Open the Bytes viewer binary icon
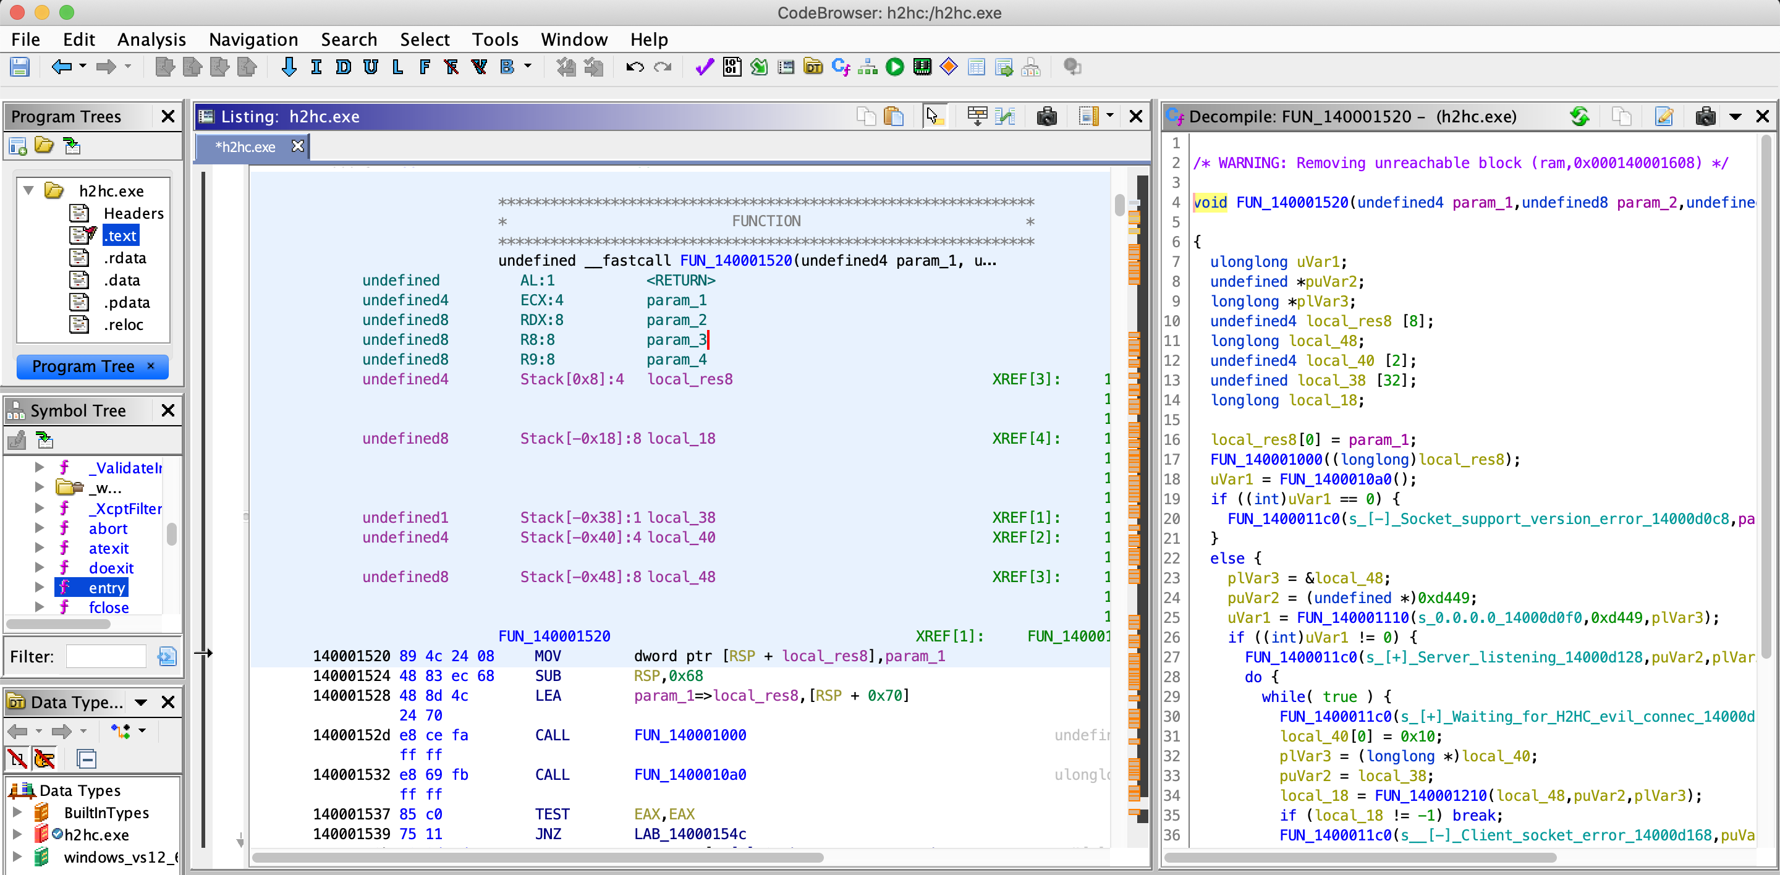This screenshot has width=1780, height=875. pos(732,67)
